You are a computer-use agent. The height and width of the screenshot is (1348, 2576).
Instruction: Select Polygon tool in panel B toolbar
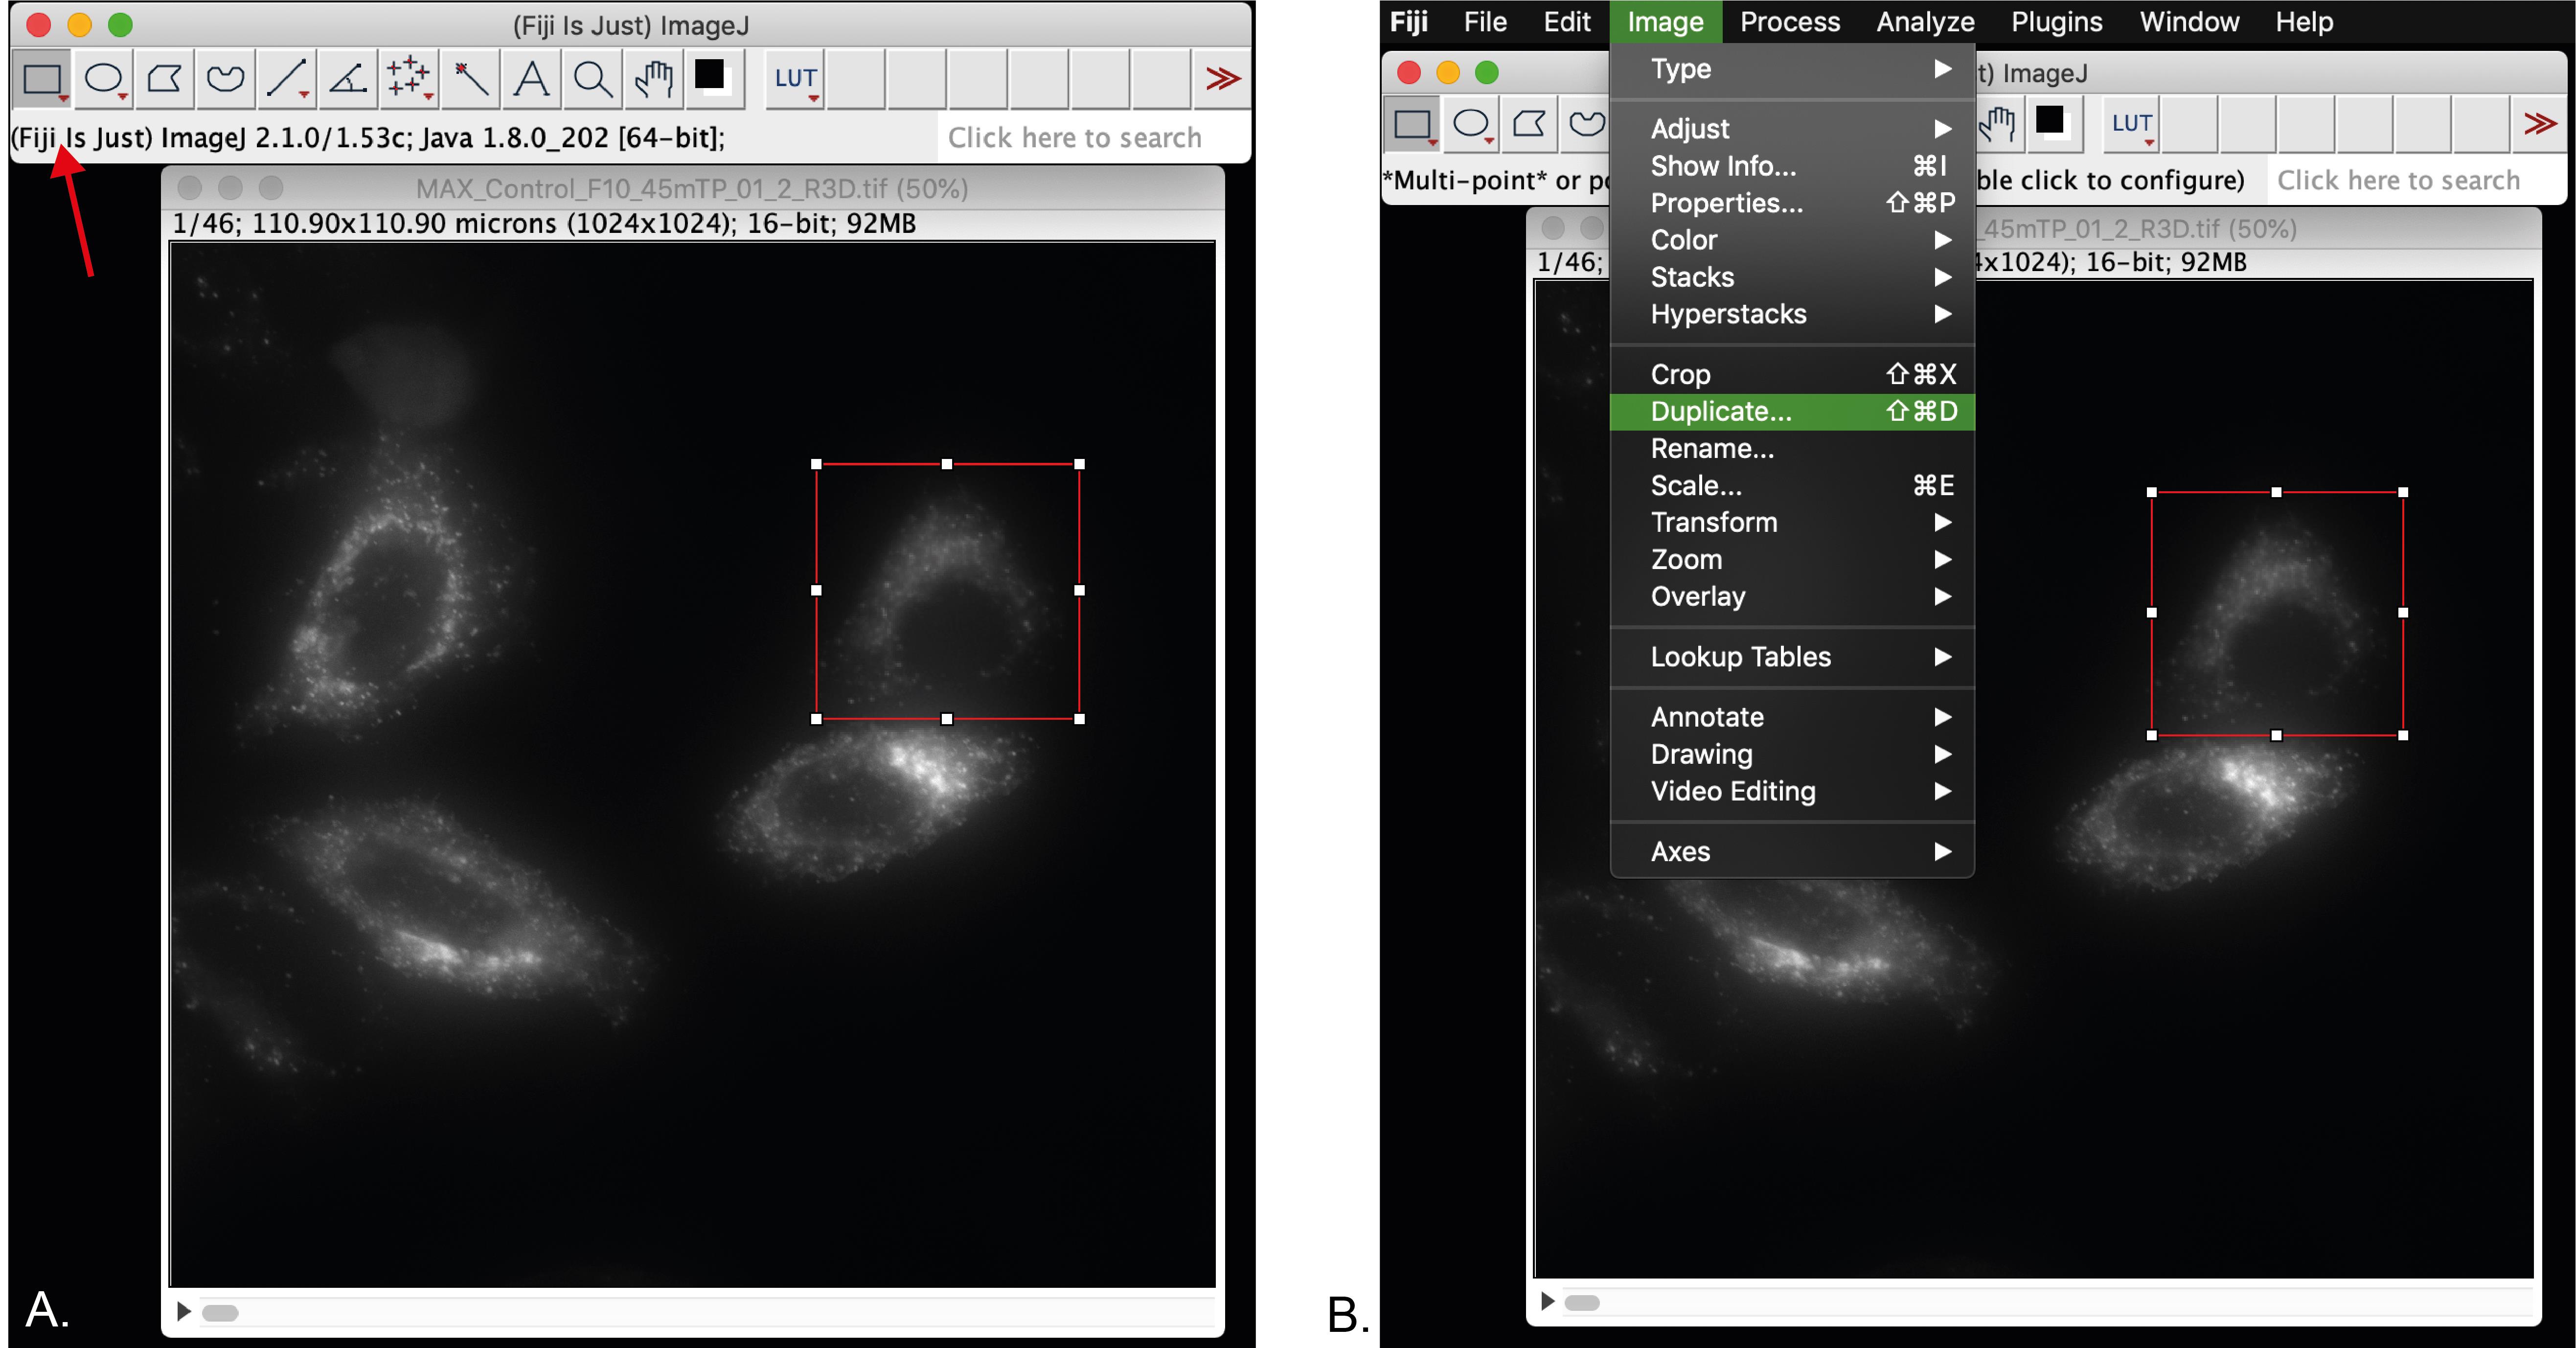tap(1529, 124)
